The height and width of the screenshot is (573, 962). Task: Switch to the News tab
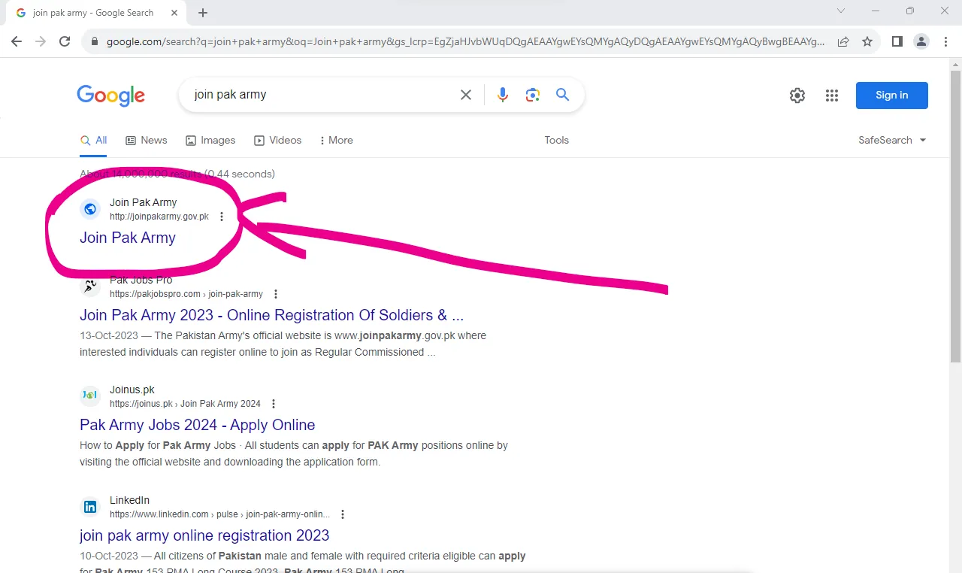pos(147,140)
